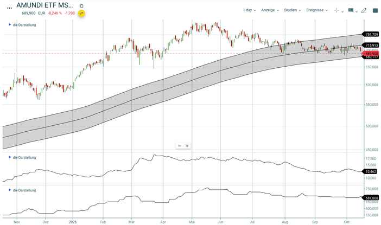The height and width of the screenshot is (225, 381).
Task: Click the annotation comment icon
Action: [351, 10]
